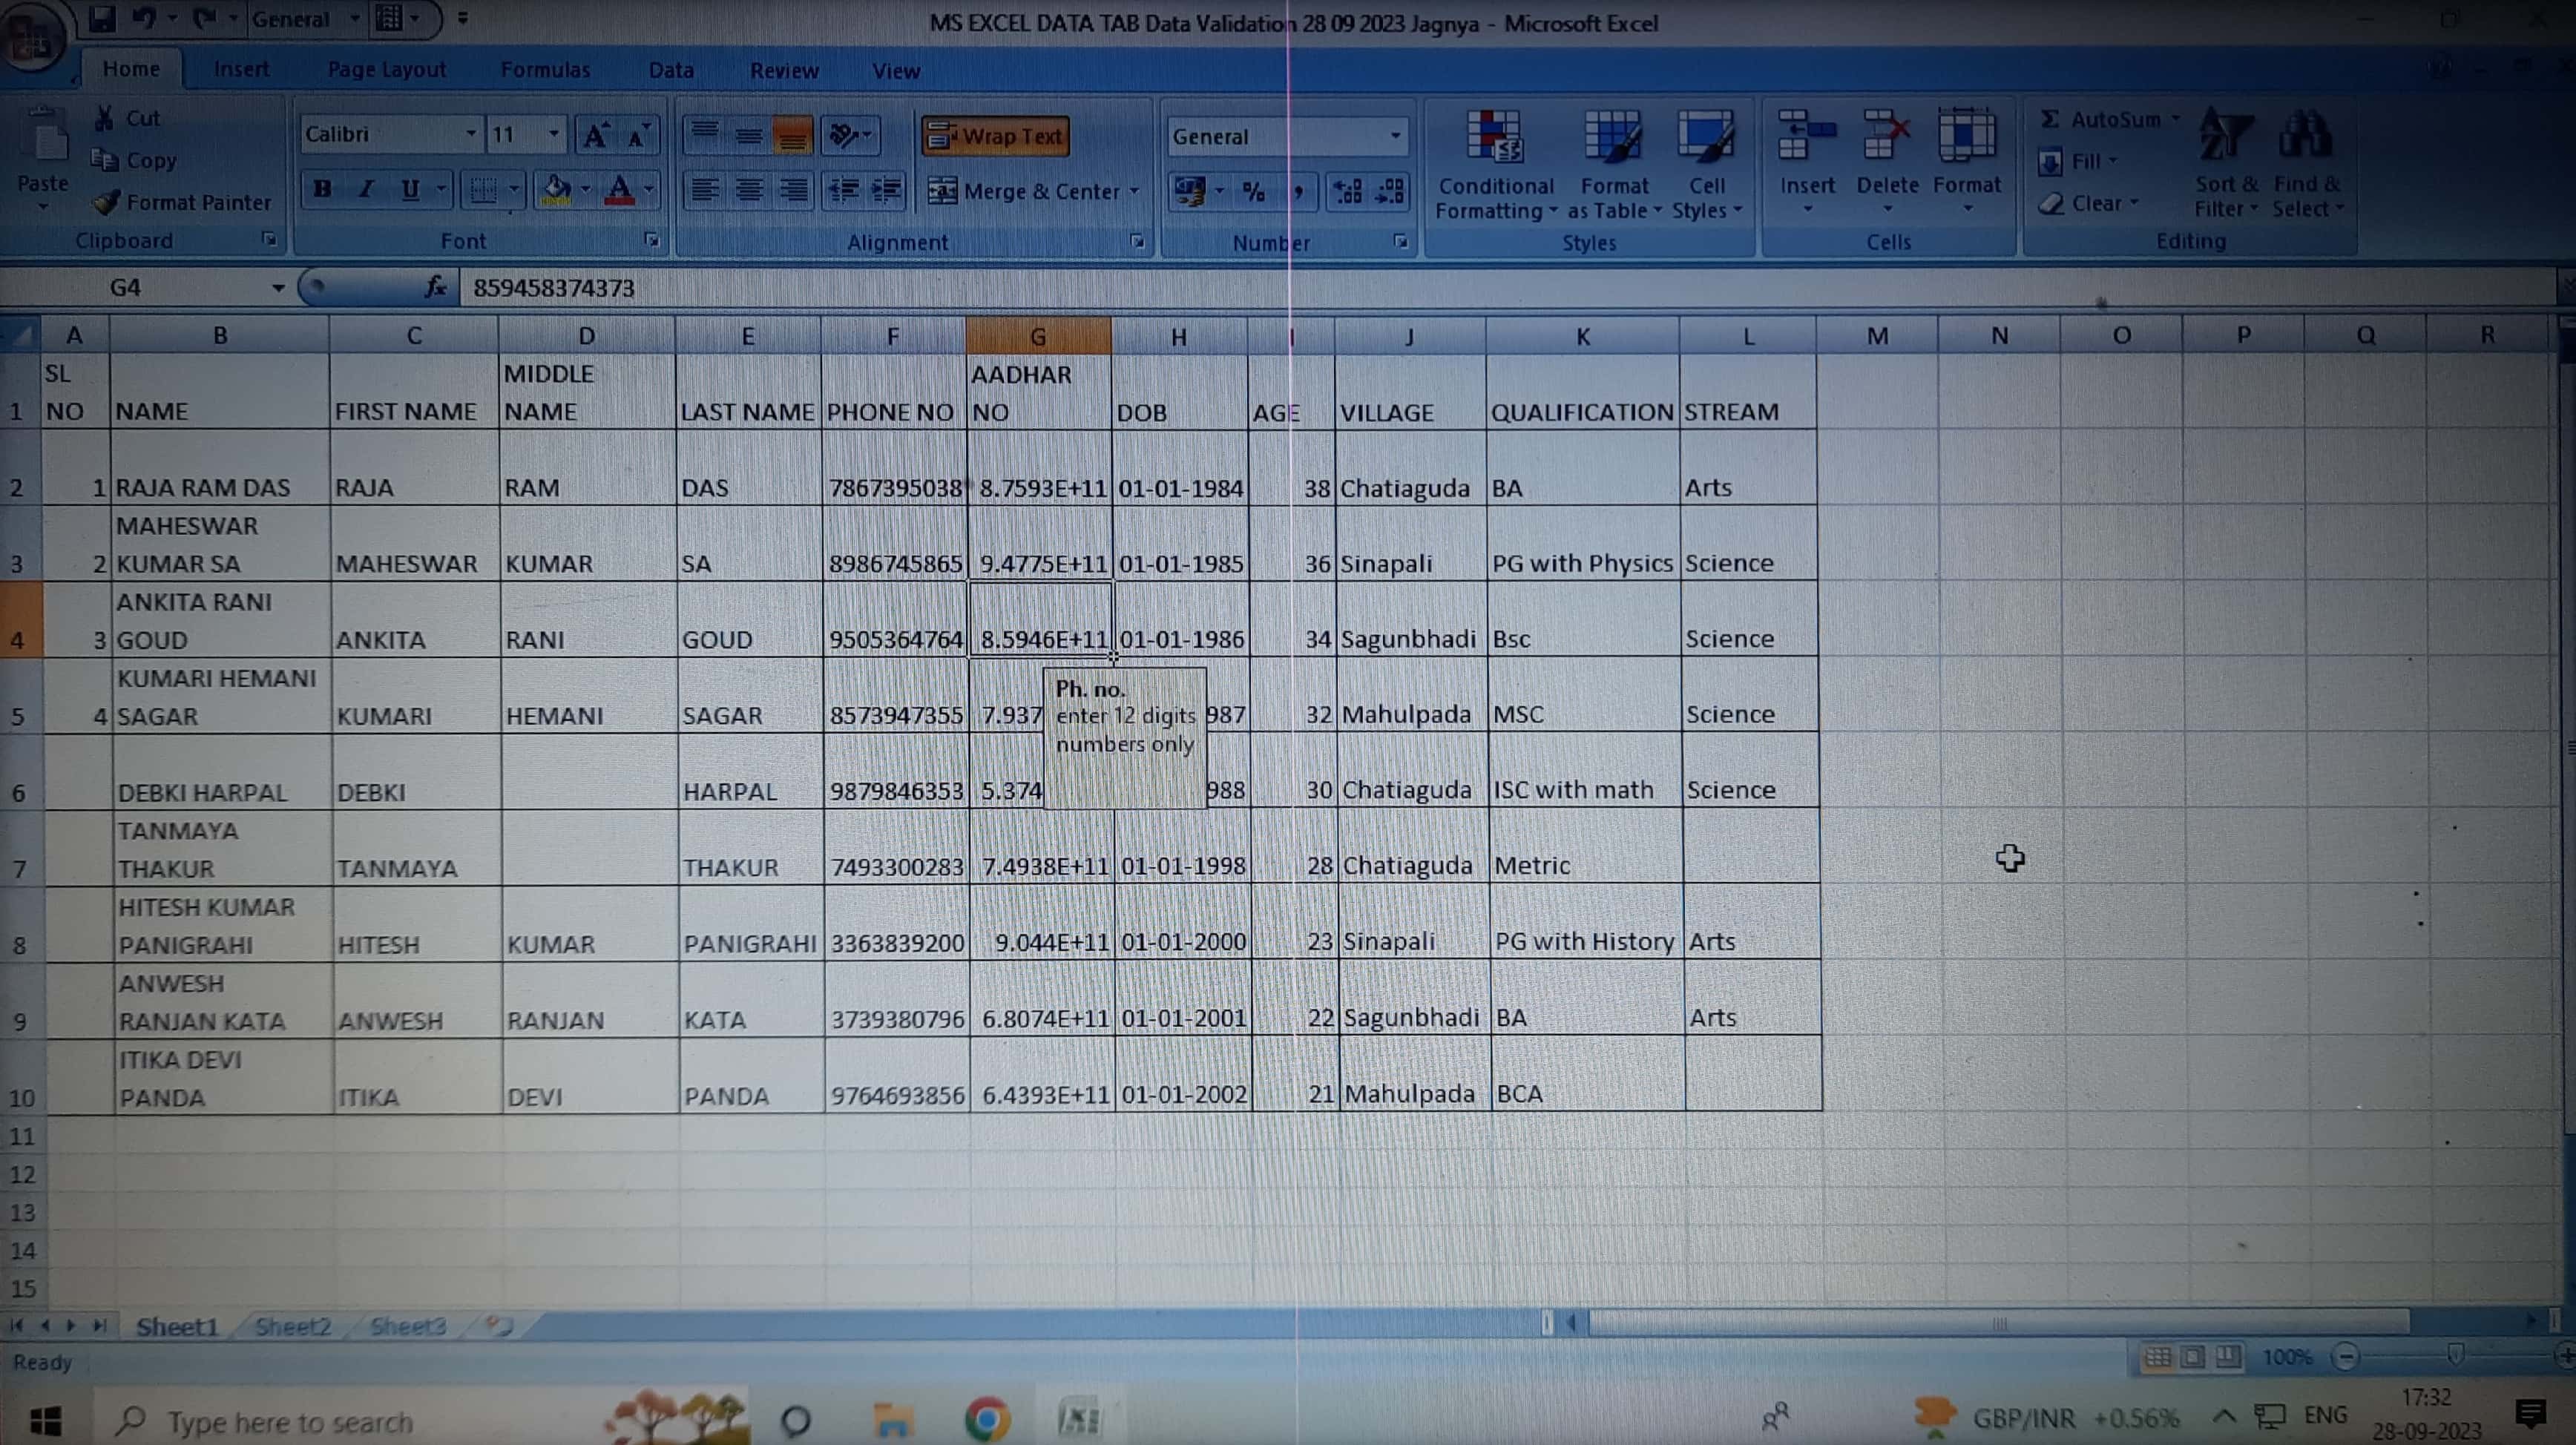
Task: Click the Format Painter brush icon
Action: click(x=106, y=202)
